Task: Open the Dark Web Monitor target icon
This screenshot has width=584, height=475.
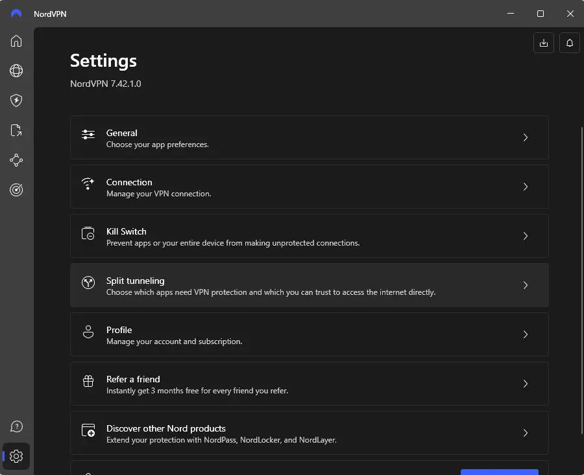Action: pyautogui.click(x=16, y=190)
